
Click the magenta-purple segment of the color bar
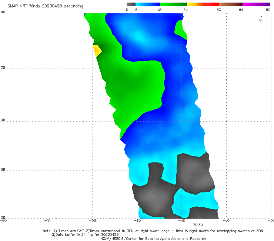click(256, 4)
